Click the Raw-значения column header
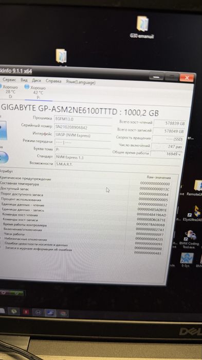This screenshot has width=202, height=360. [159, 177]
